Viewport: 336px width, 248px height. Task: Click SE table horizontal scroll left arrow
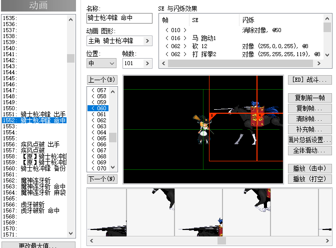163,63
